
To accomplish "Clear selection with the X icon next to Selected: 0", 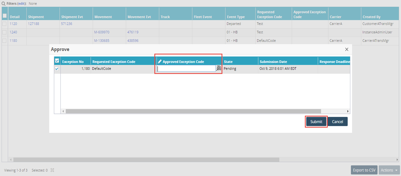I will pyautogui.click(x=52, y=170).
